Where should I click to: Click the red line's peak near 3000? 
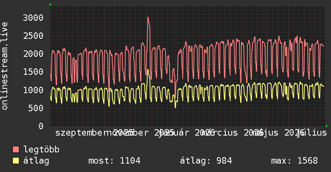click(x=148, y=18)
